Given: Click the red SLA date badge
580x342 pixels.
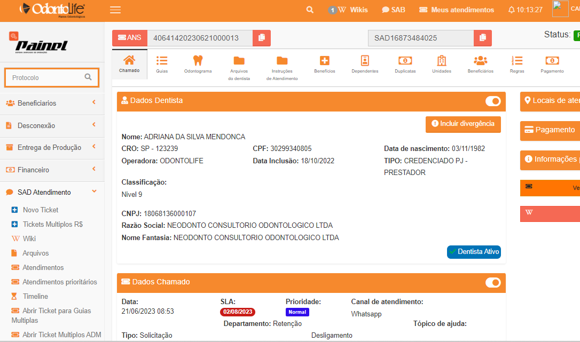Looking at the screenshot, I should [x=238, y=312].
